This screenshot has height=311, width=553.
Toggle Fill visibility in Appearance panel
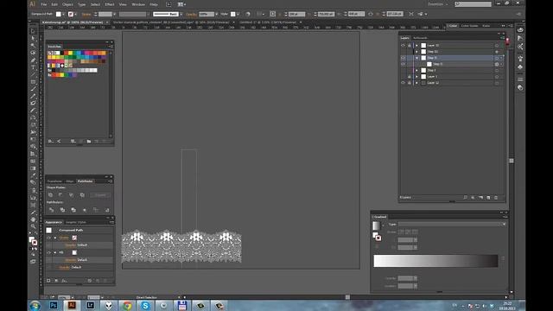tap(48, 252)
